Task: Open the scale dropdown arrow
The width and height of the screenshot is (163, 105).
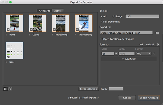Action: pos(116,54)
